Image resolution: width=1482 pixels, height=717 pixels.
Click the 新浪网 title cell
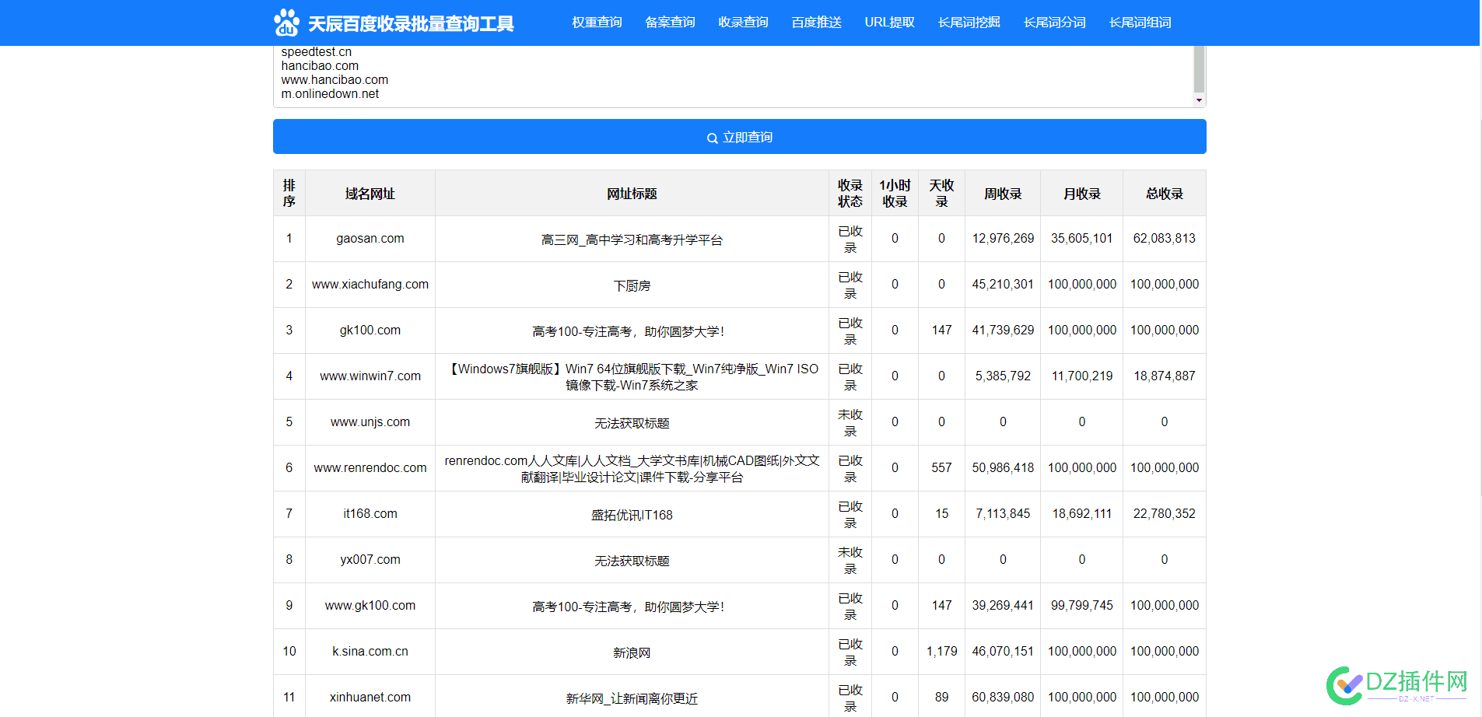tap(632, 652)
